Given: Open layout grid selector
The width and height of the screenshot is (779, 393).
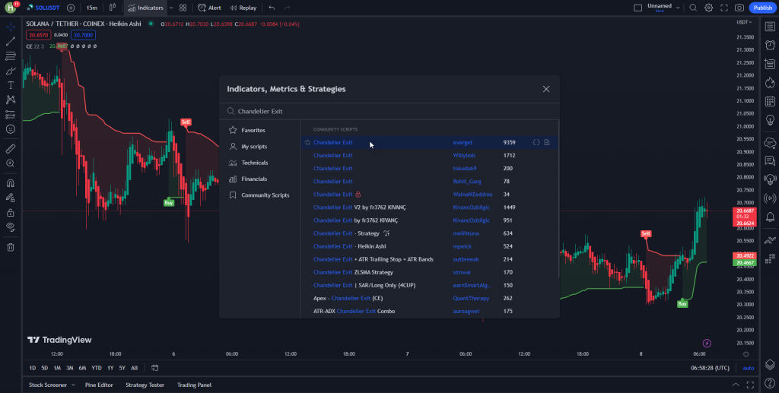Looking at the screenshot, I should 183,8.
